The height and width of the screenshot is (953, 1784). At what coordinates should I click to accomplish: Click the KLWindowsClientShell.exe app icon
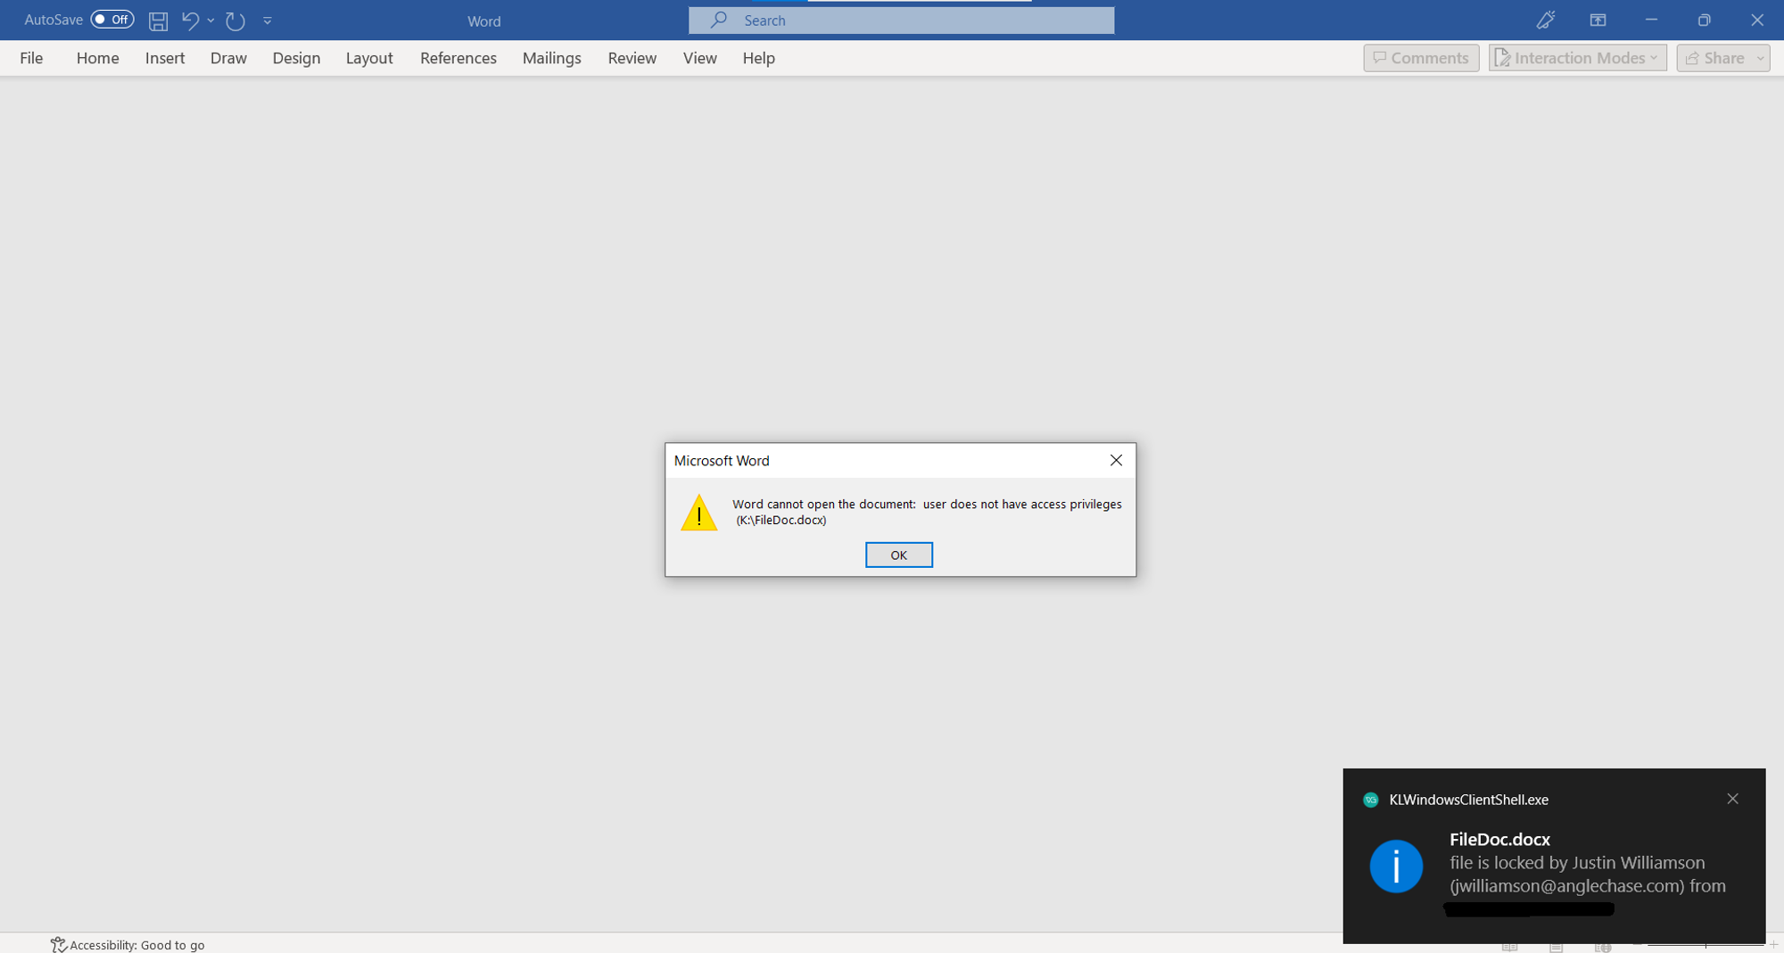[x=1371, y=800]
